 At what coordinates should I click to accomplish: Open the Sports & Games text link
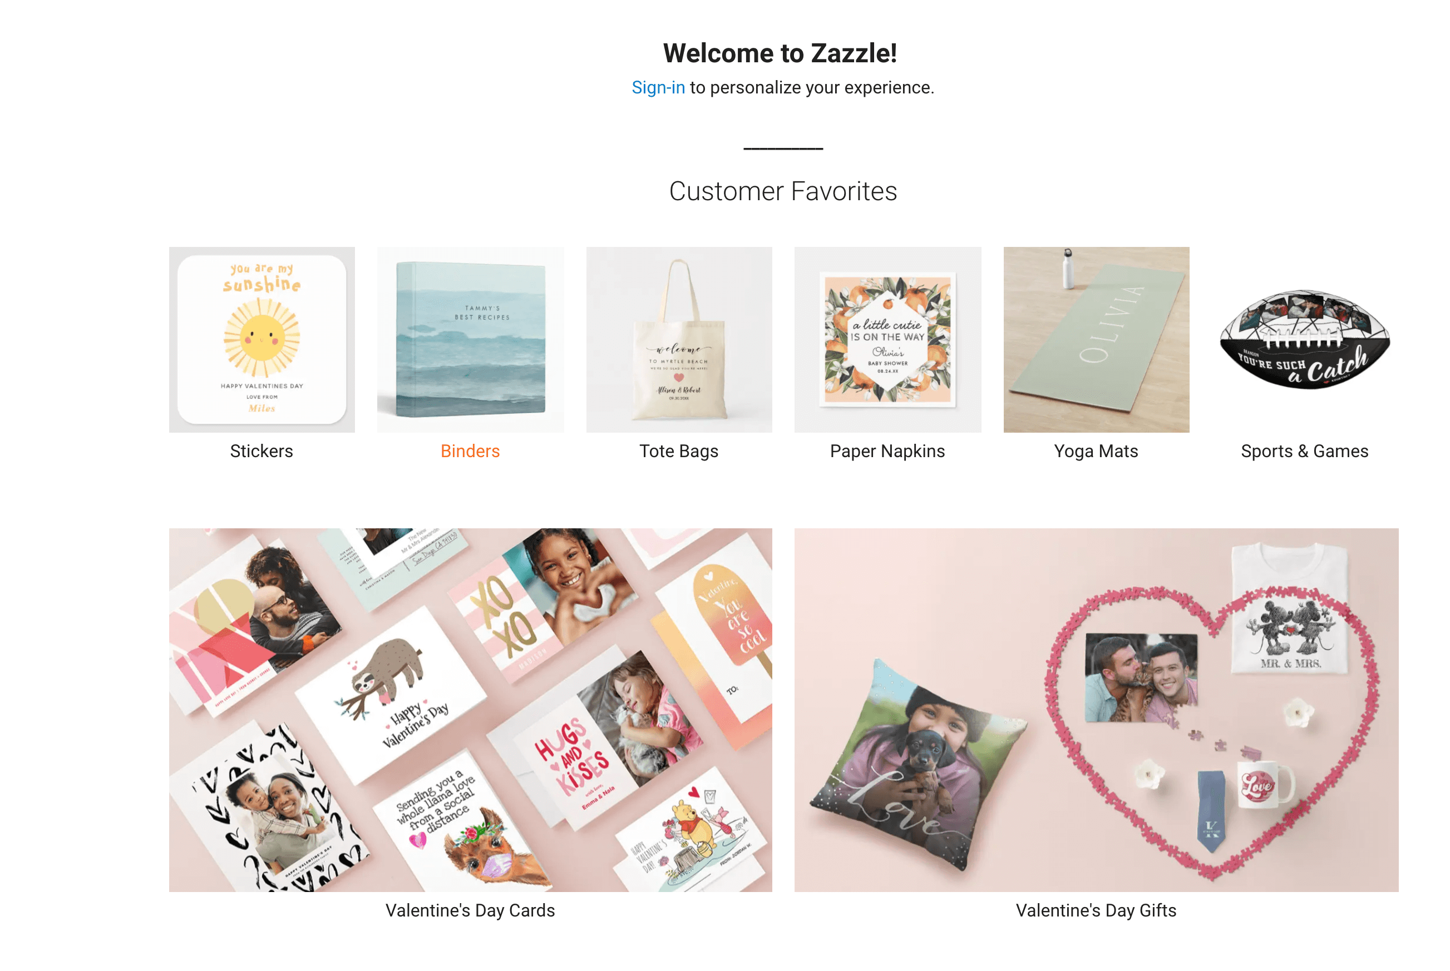[x=1304, y=451]
